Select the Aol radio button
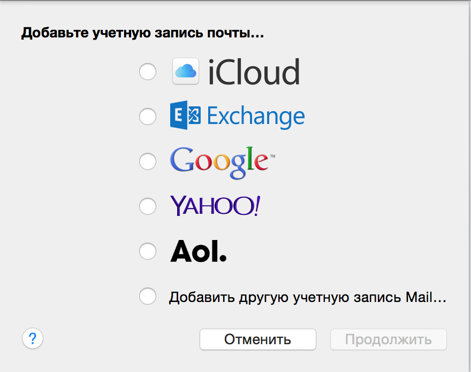This screenshot has height=372, width=471. (148, 251)
